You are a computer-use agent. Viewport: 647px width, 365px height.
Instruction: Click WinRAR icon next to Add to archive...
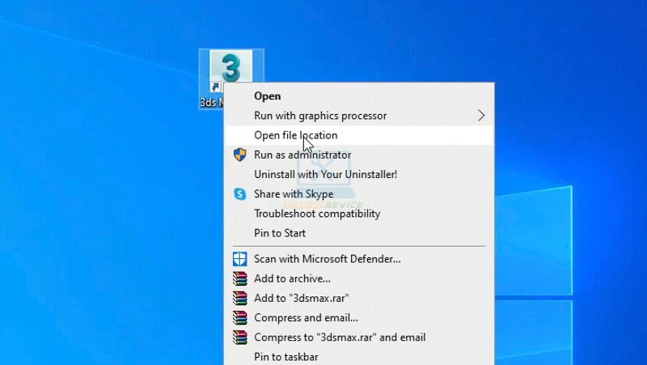coord(239,278)
